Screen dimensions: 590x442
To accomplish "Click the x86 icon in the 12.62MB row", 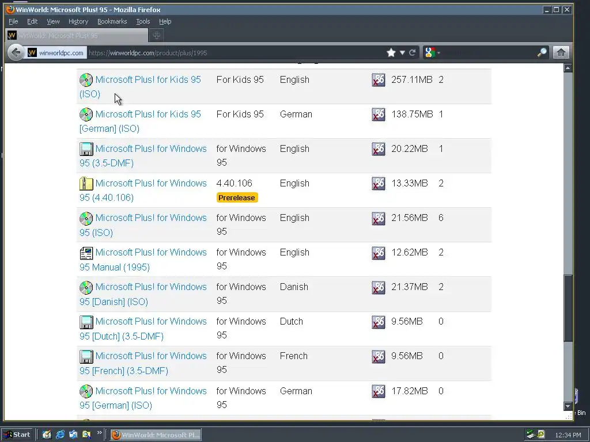I will [379, 253].
